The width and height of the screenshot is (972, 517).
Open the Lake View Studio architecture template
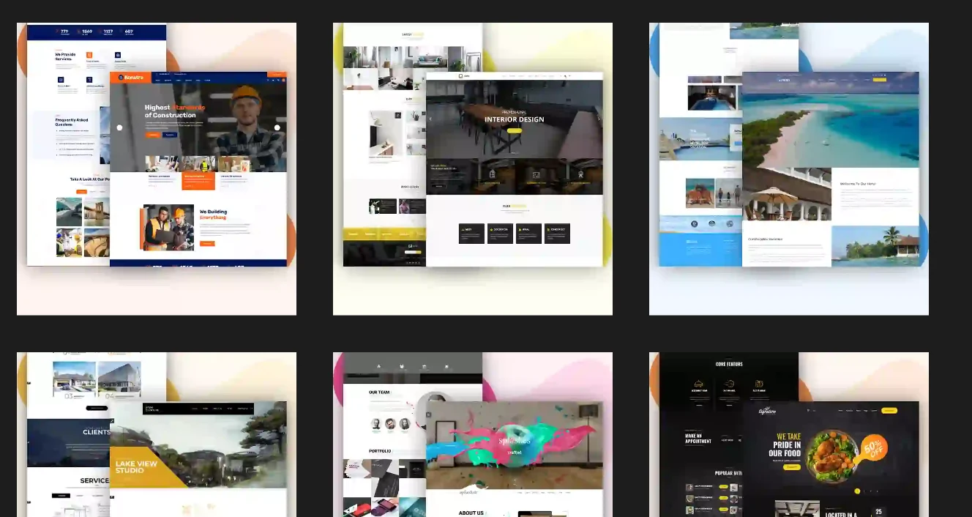coord(157,434)
